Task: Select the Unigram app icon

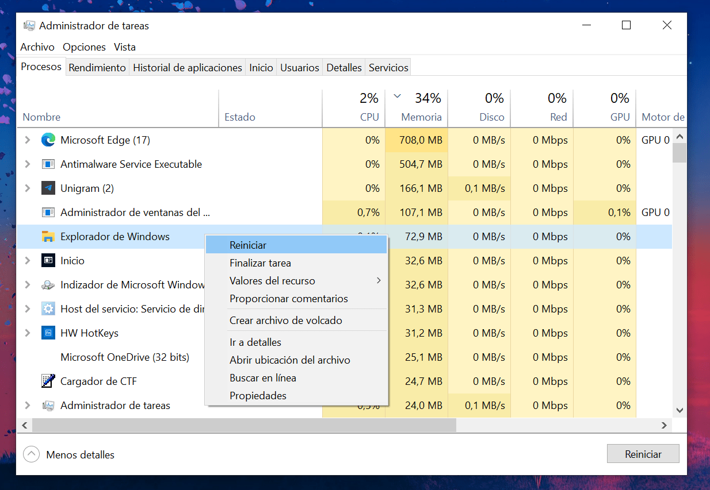Action: tap(48, 188)
